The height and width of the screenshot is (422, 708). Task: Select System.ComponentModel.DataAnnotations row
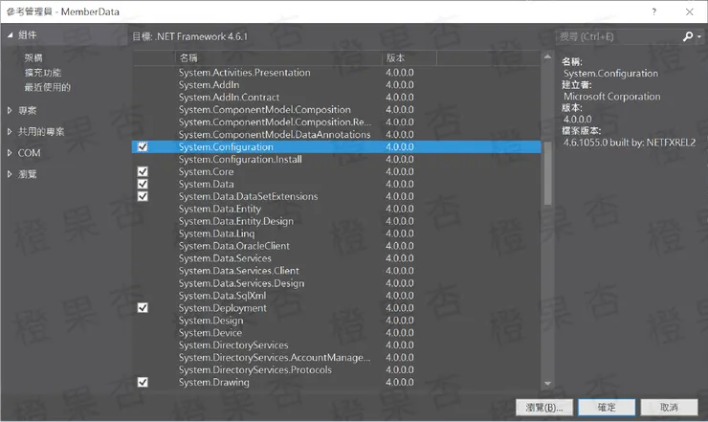(337, 135)
